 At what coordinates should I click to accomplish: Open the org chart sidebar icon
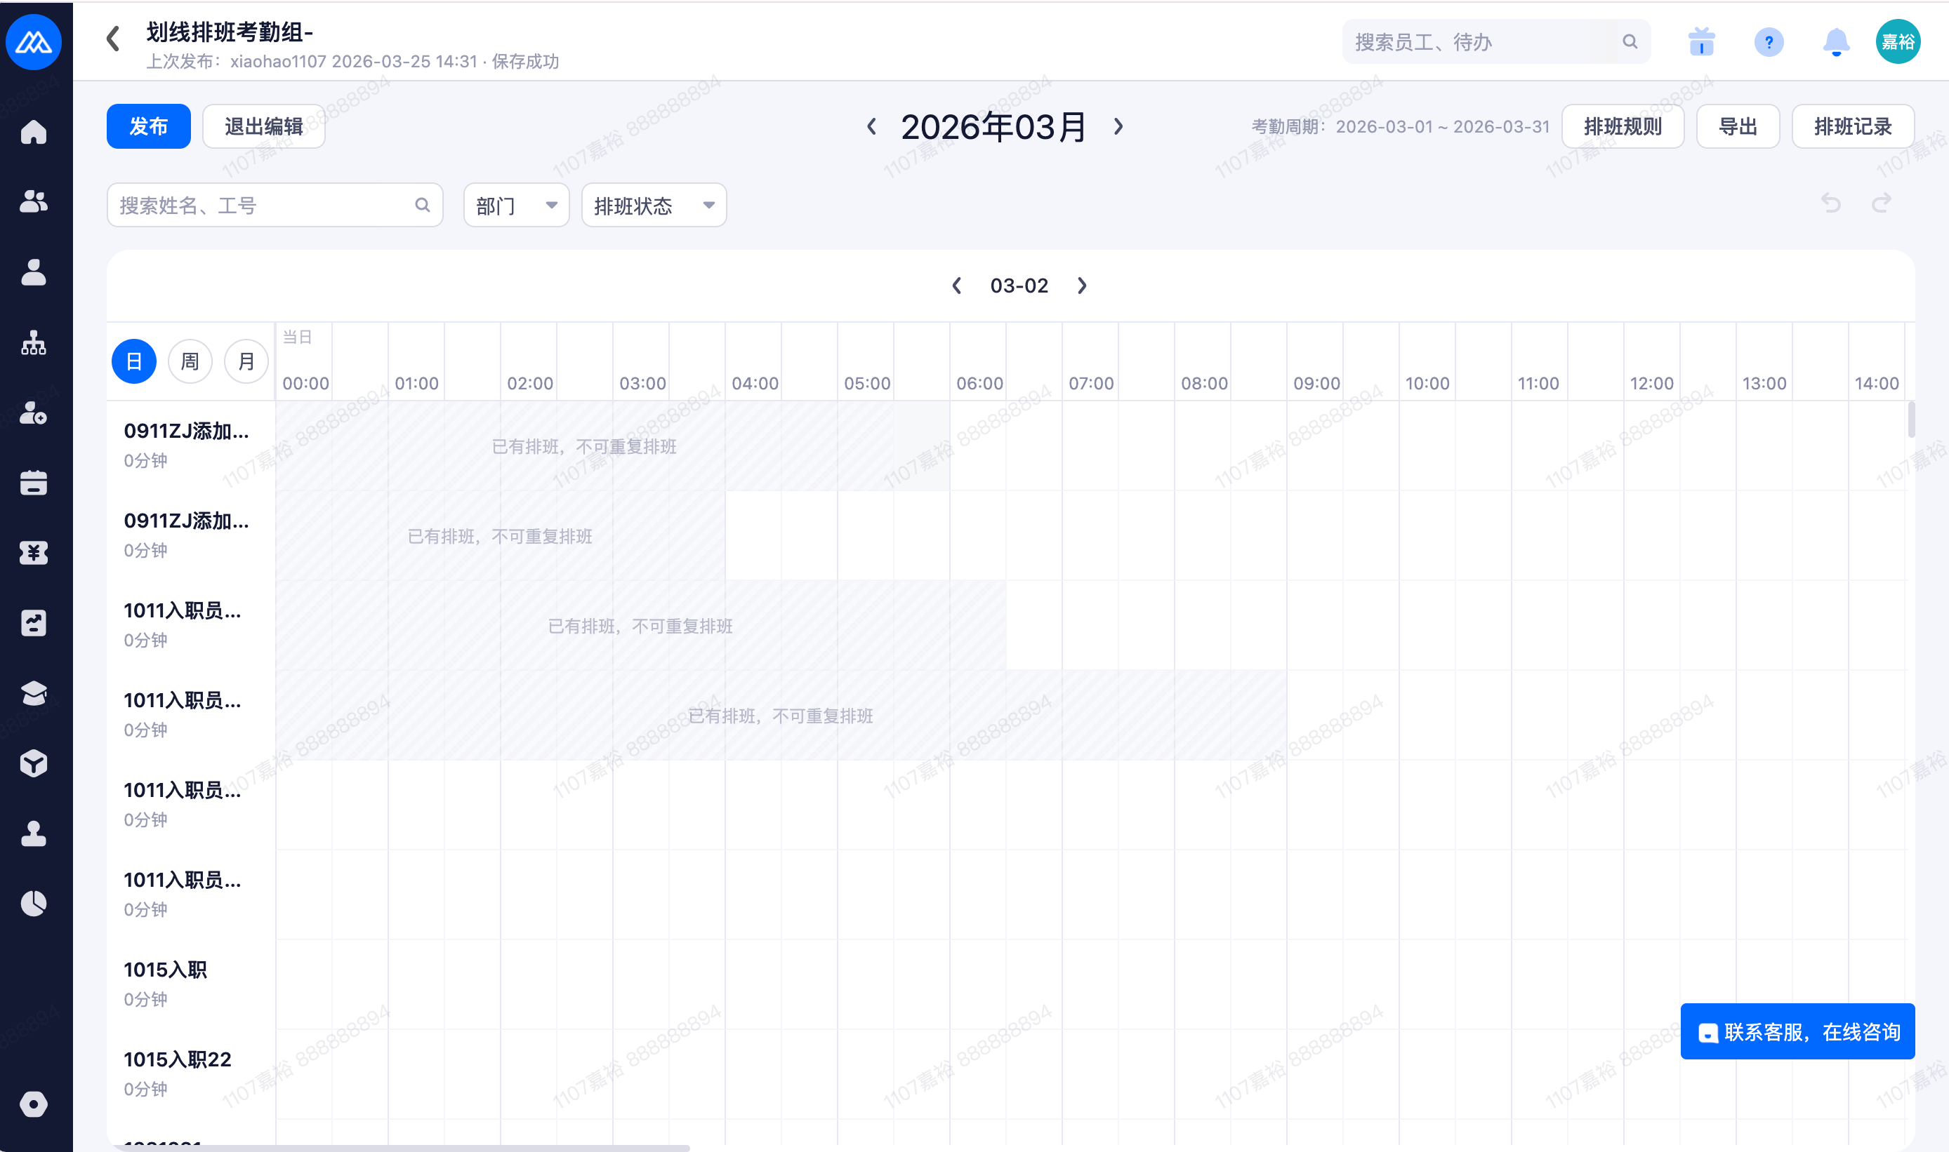pyautogui.click(x=34, y=342)
